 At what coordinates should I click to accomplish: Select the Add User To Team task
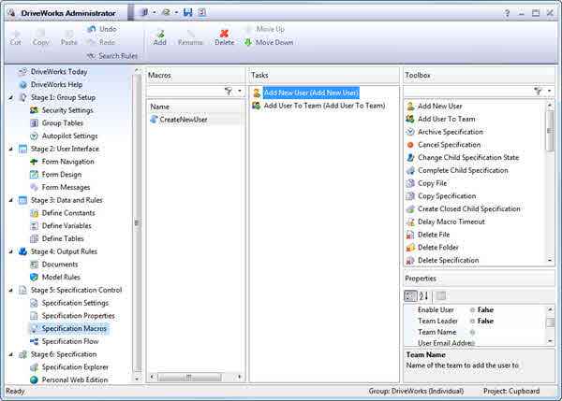[x=324, y=106]
